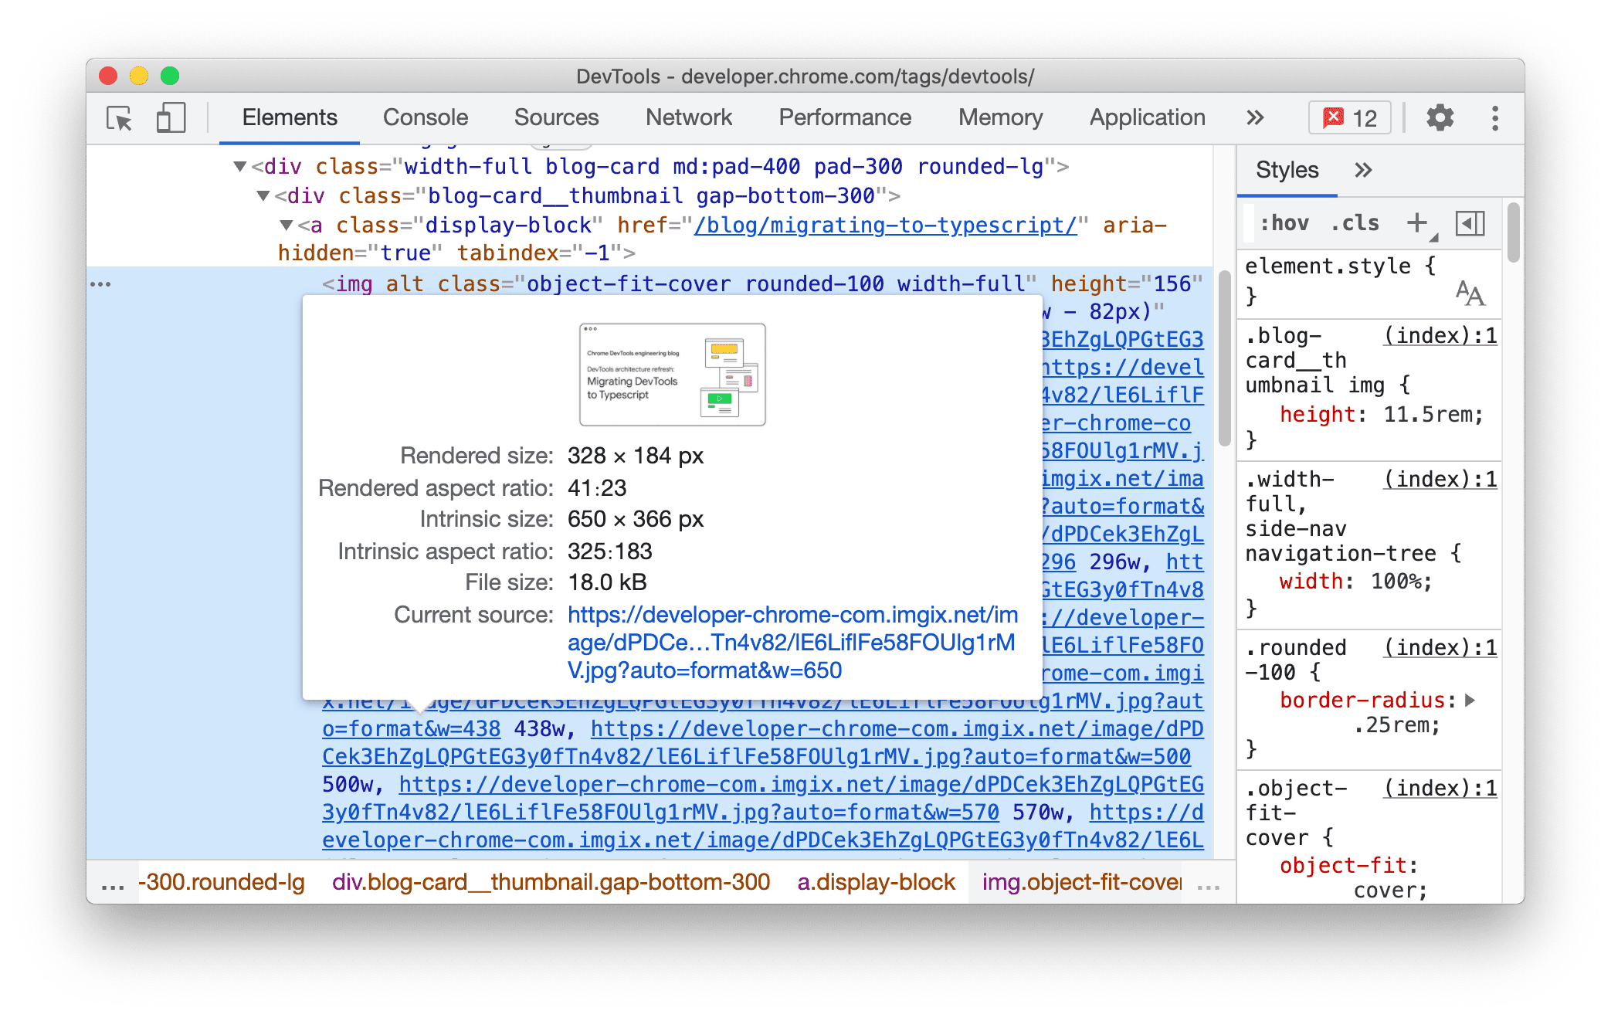Open the Console panel tab
1611x1018 pixels.
[x=423, y=116]
